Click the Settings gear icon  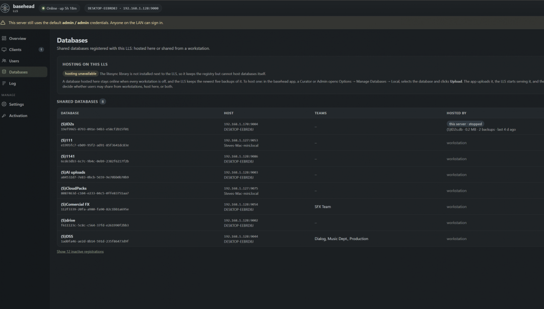pyautogui.click(x=4, y=104)
